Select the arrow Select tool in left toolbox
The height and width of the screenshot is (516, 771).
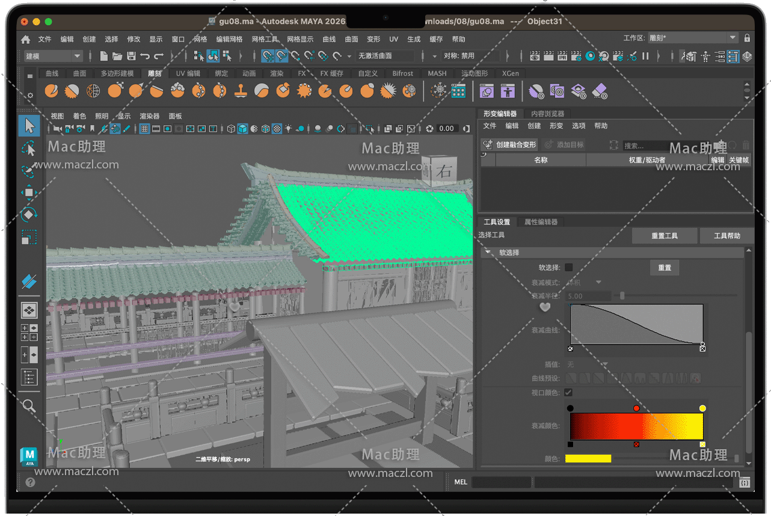coord(29,126)
